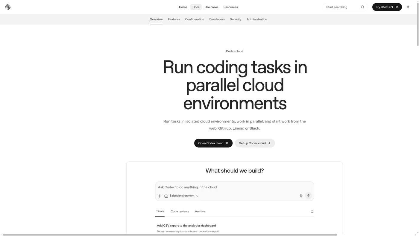The height and width of the screenshot is (236, 419).
Task: Select Docs in top navigation
Action: pyautogui.click(x=196, y=7)
